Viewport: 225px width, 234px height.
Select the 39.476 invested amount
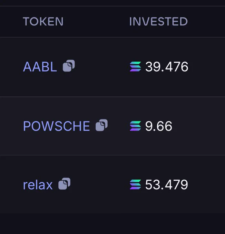[x=167, y=66]
